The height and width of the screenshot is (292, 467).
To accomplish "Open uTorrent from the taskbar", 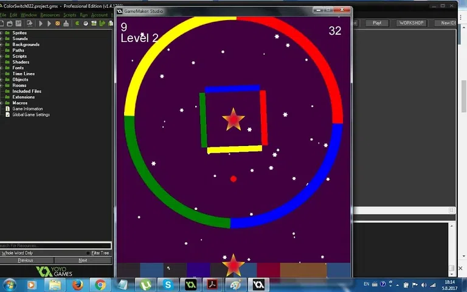I will click(x=146, y=284).
